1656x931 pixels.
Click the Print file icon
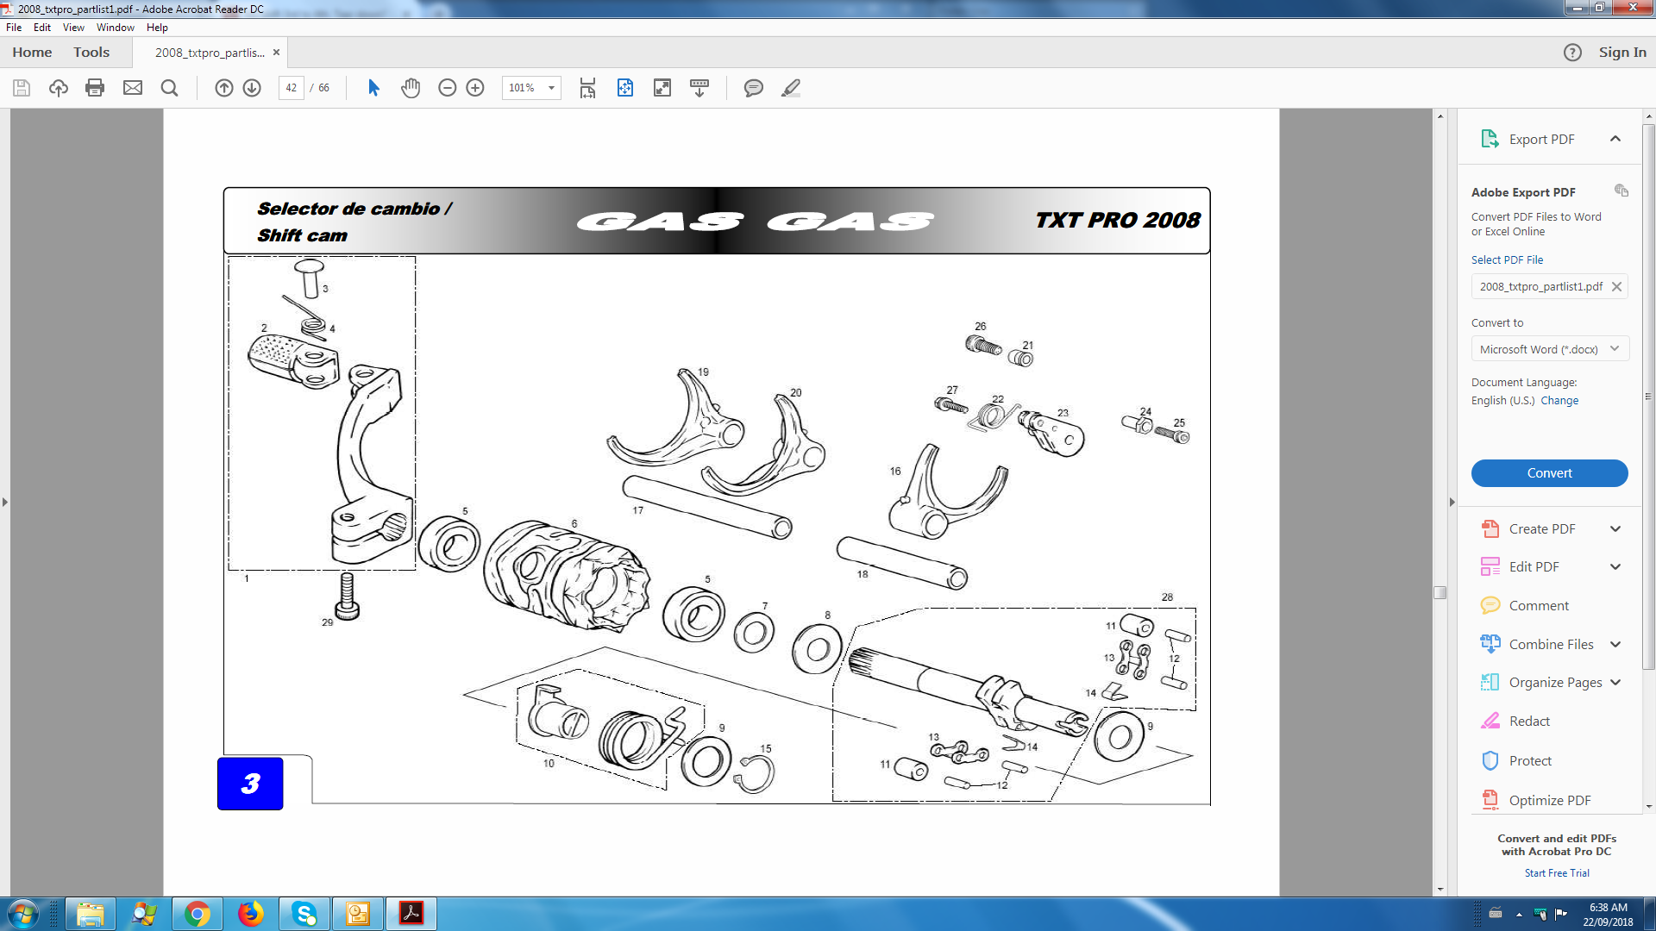click(95, 88)
